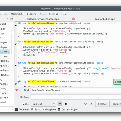Open the Tools menu
121x121 pixels.
click(x=43, y=14)
